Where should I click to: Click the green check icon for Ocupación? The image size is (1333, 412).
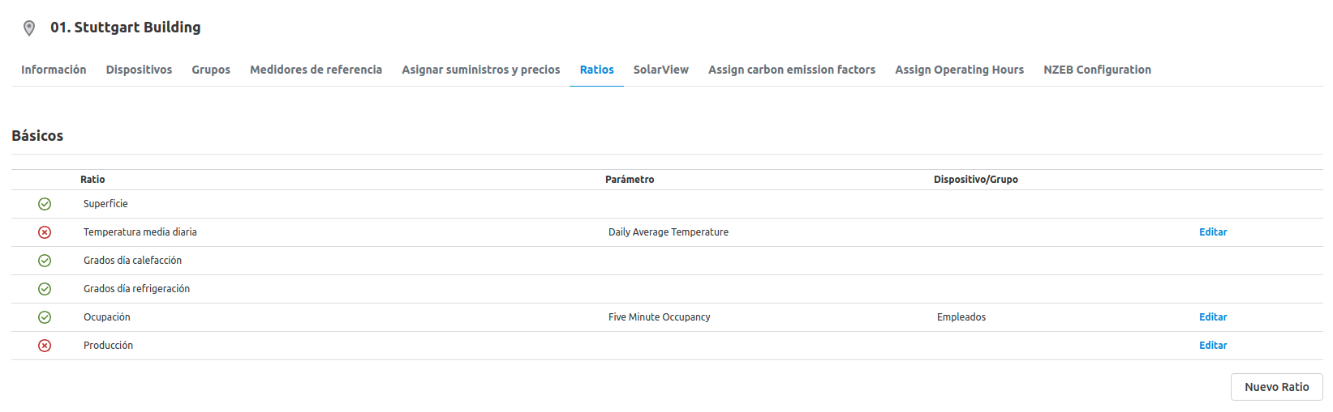45,317
